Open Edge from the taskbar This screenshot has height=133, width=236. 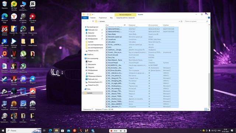51,130
